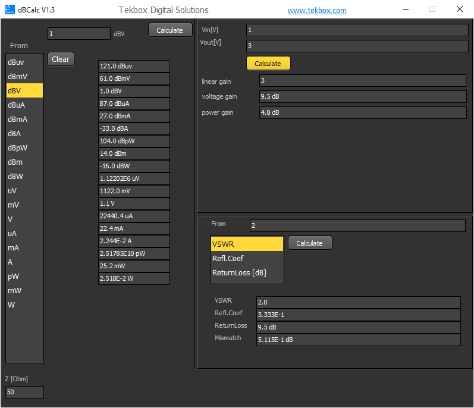Click the 27.0 dBmA result
Screen dimensions: 474x408
[134, 116]
